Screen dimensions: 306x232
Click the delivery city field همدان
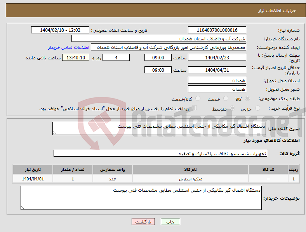(217, 89)
